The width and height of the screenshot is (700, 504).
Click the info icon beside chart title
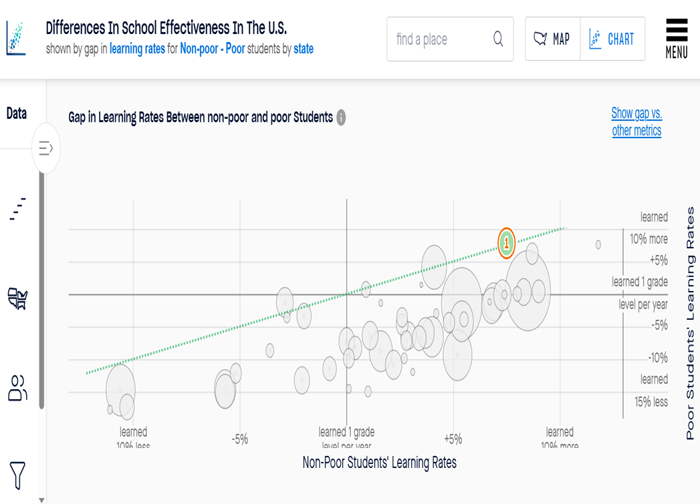pyautogui.click(x=341, y=118)
